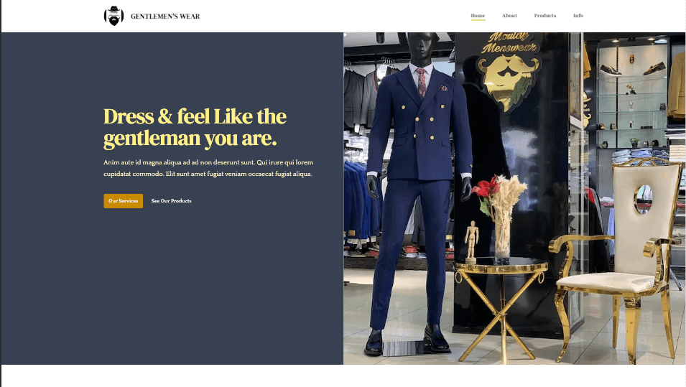This screenshot has width=686, height=387.
Task: Select the Info menu item
Action: click(x=578, y=16)
